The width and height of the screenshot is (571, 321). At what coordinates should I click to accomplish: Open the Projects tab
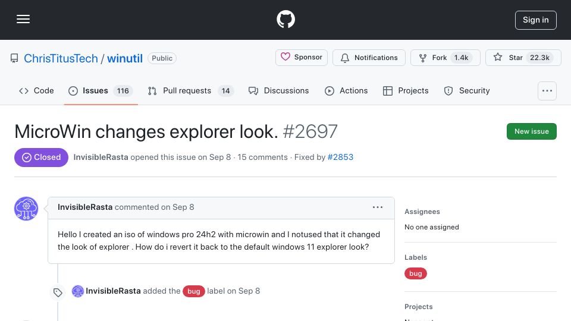pyautogui.click(x=406, y=90)
